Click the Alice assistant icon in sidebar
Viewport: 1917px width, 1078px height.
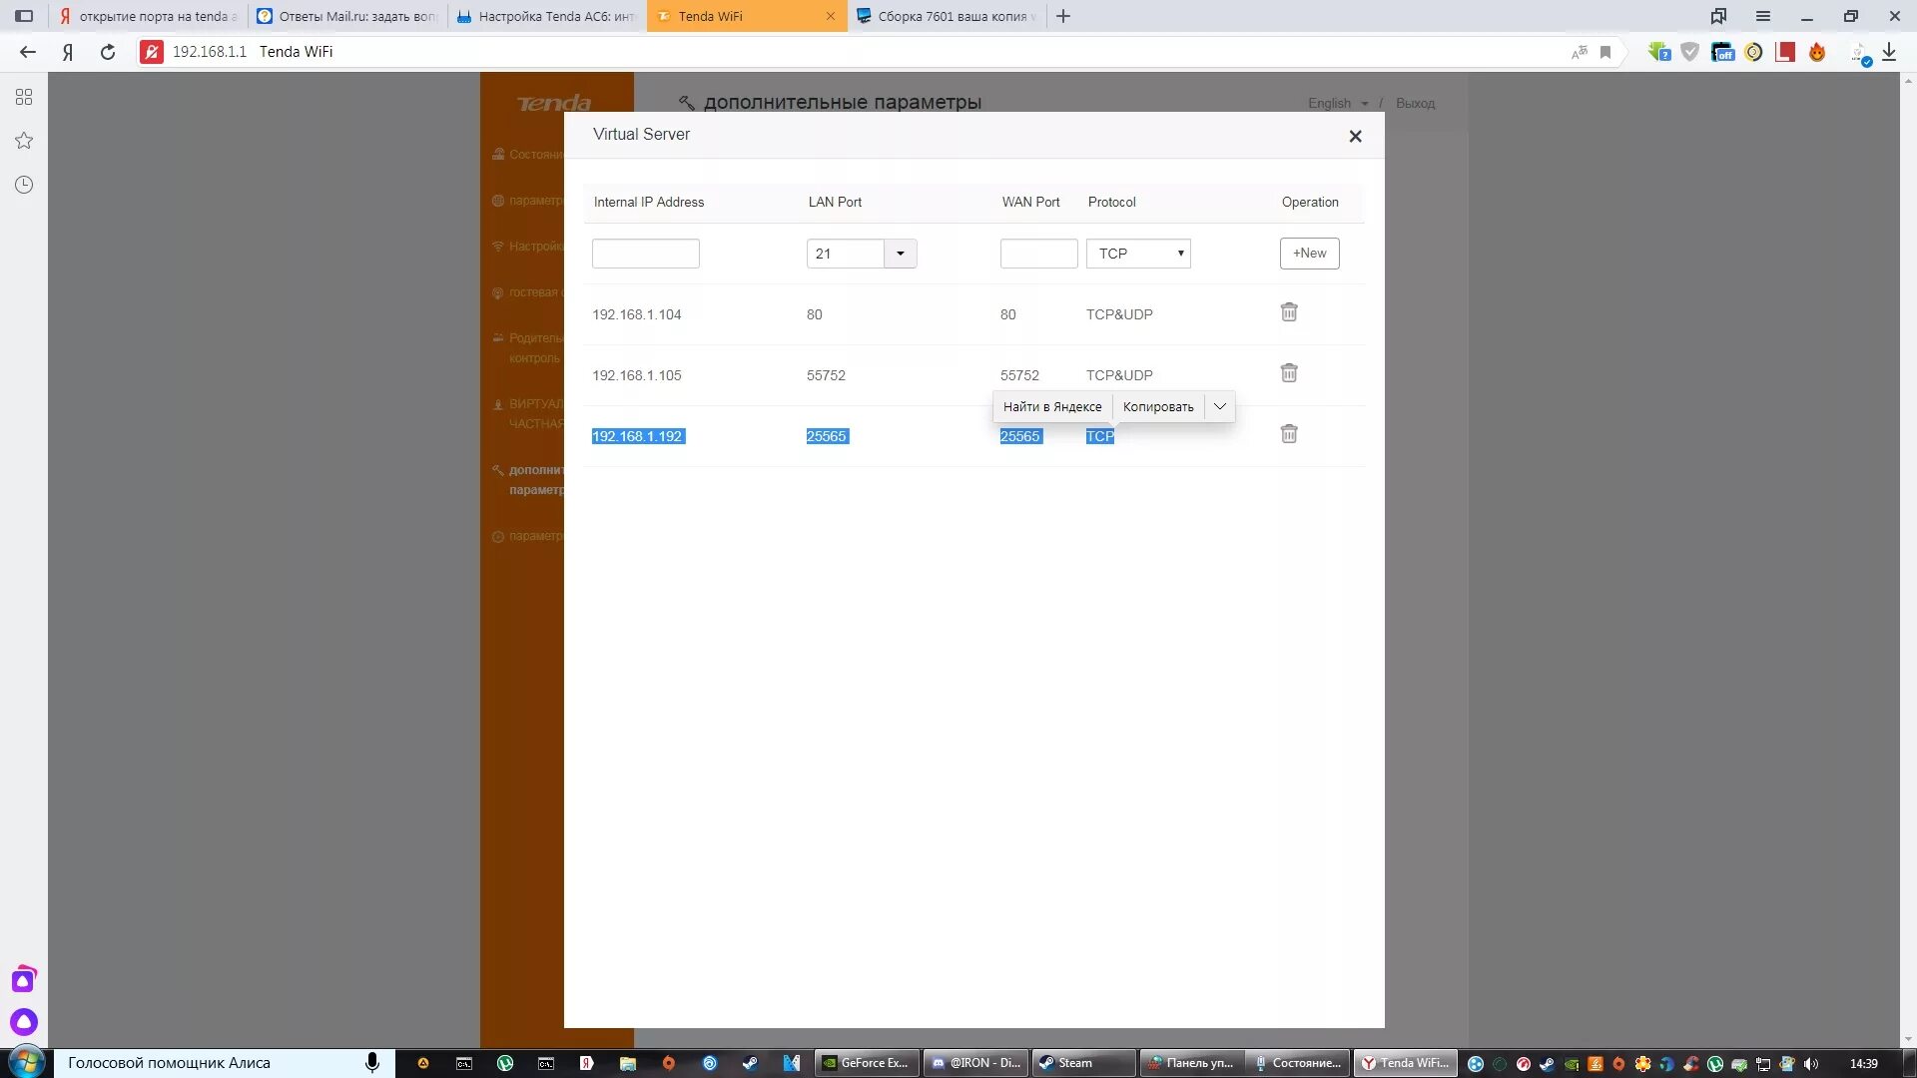click(24, 1022)
